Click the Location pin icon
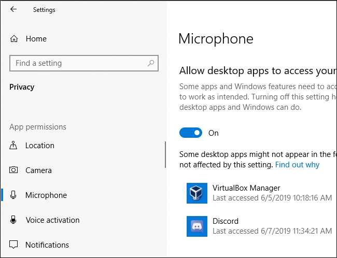337x258 pixels. 14,146
